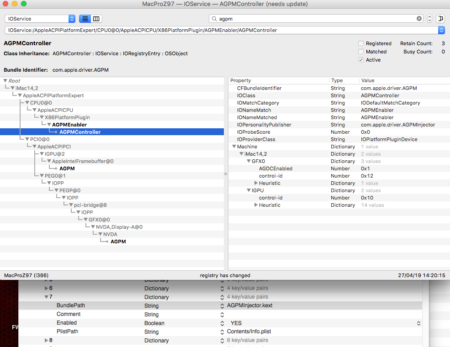Collapse the CPU0@0 node
The width and height of the screenshot is (450, 347).
27,103
